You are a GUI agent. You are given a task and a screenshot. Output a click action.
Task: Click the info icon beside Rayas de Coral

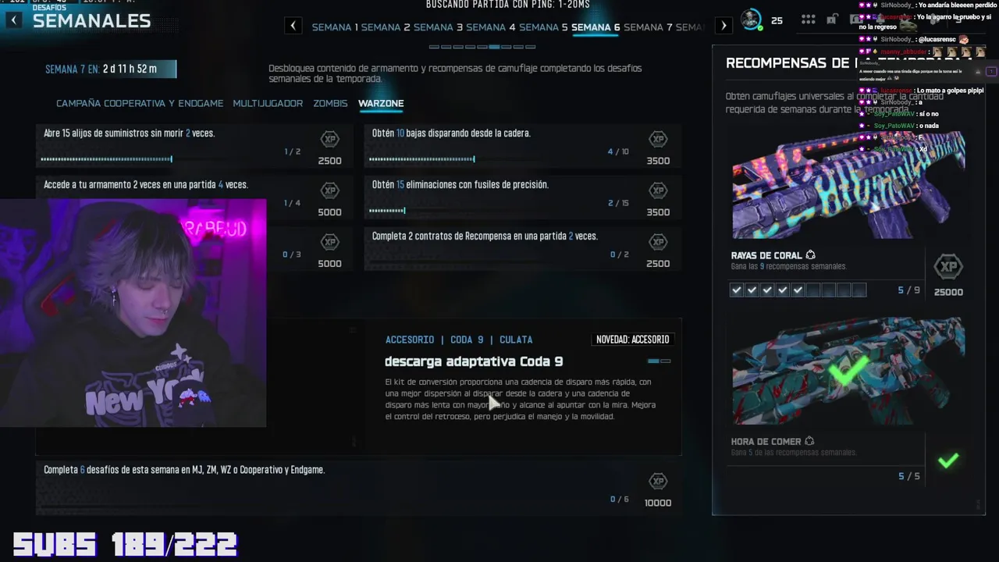click(810, 255)
